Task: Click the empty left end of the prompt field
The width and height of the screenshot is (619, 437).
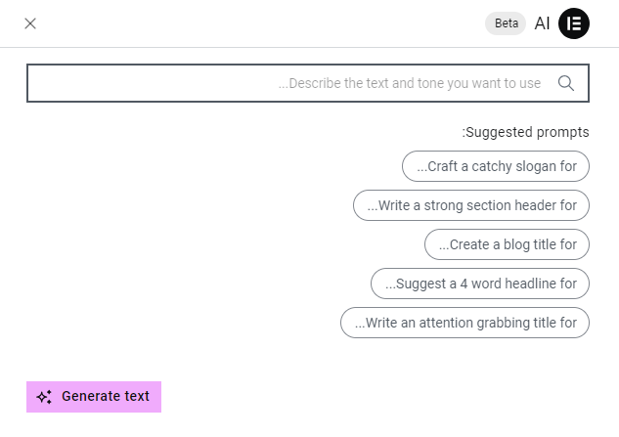Action: tap(78, 83)
